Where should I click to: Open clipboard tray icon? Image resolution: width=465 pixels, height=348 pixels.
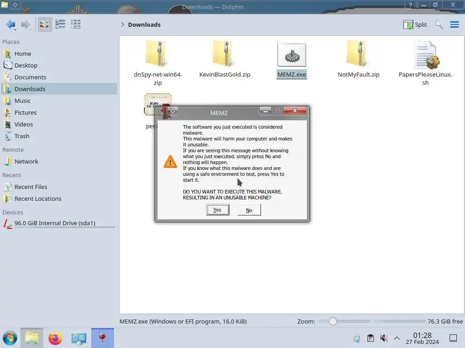point(371,338)
